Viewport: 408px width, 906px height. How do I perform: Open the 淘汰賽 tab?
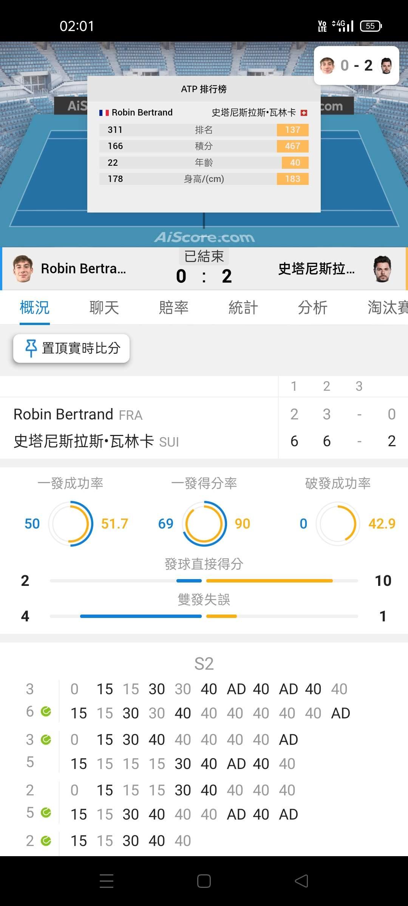tap(388, 308)
